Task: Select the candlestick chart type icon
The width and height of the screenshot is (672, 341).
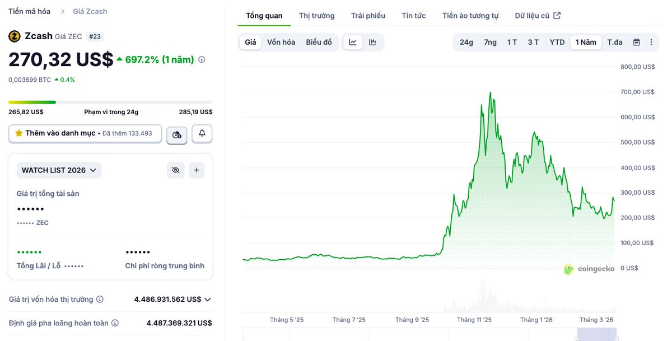Action: (373, 42)
